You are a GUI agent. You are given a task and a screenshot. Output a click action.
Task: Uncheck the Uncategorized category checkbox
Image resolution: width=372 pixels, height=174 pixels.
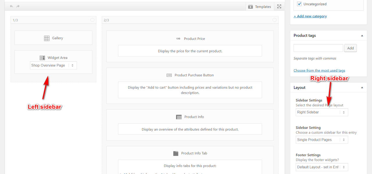299,4
